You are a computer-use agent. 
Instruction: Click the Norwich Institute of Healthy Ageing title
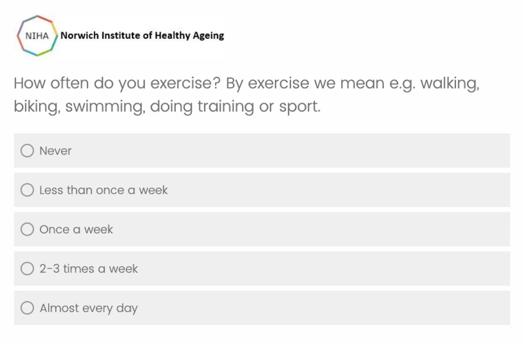(142, 36)
